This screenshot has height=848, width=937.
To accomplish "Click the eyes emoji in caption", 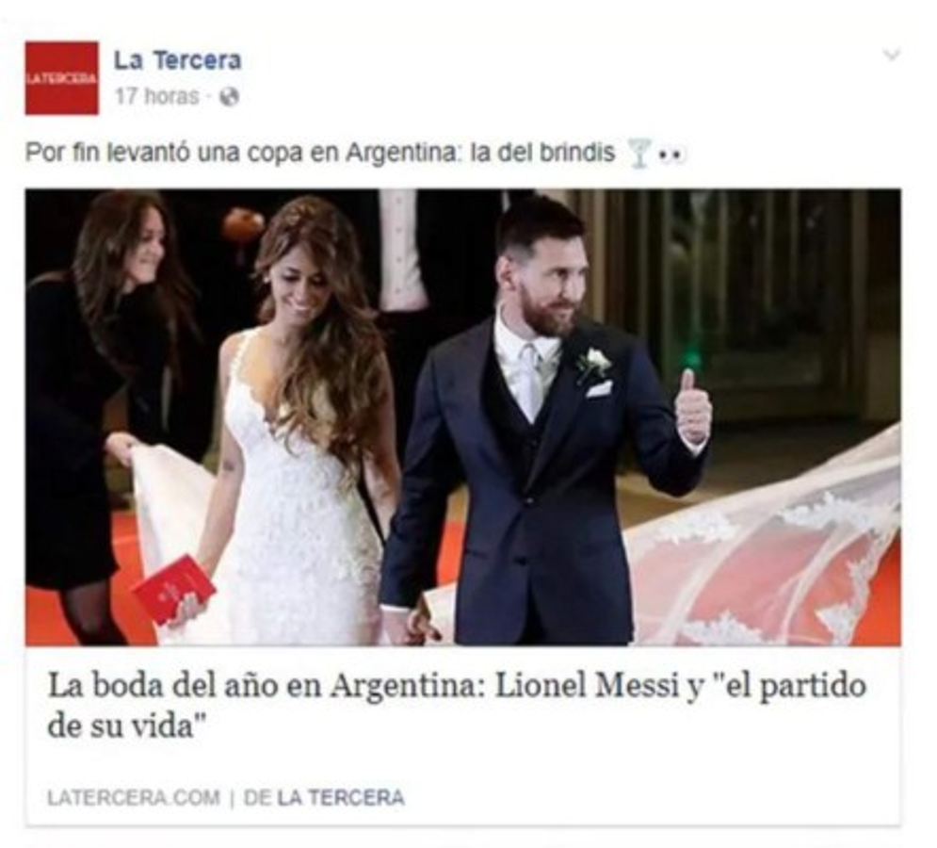I will [671, 155].
